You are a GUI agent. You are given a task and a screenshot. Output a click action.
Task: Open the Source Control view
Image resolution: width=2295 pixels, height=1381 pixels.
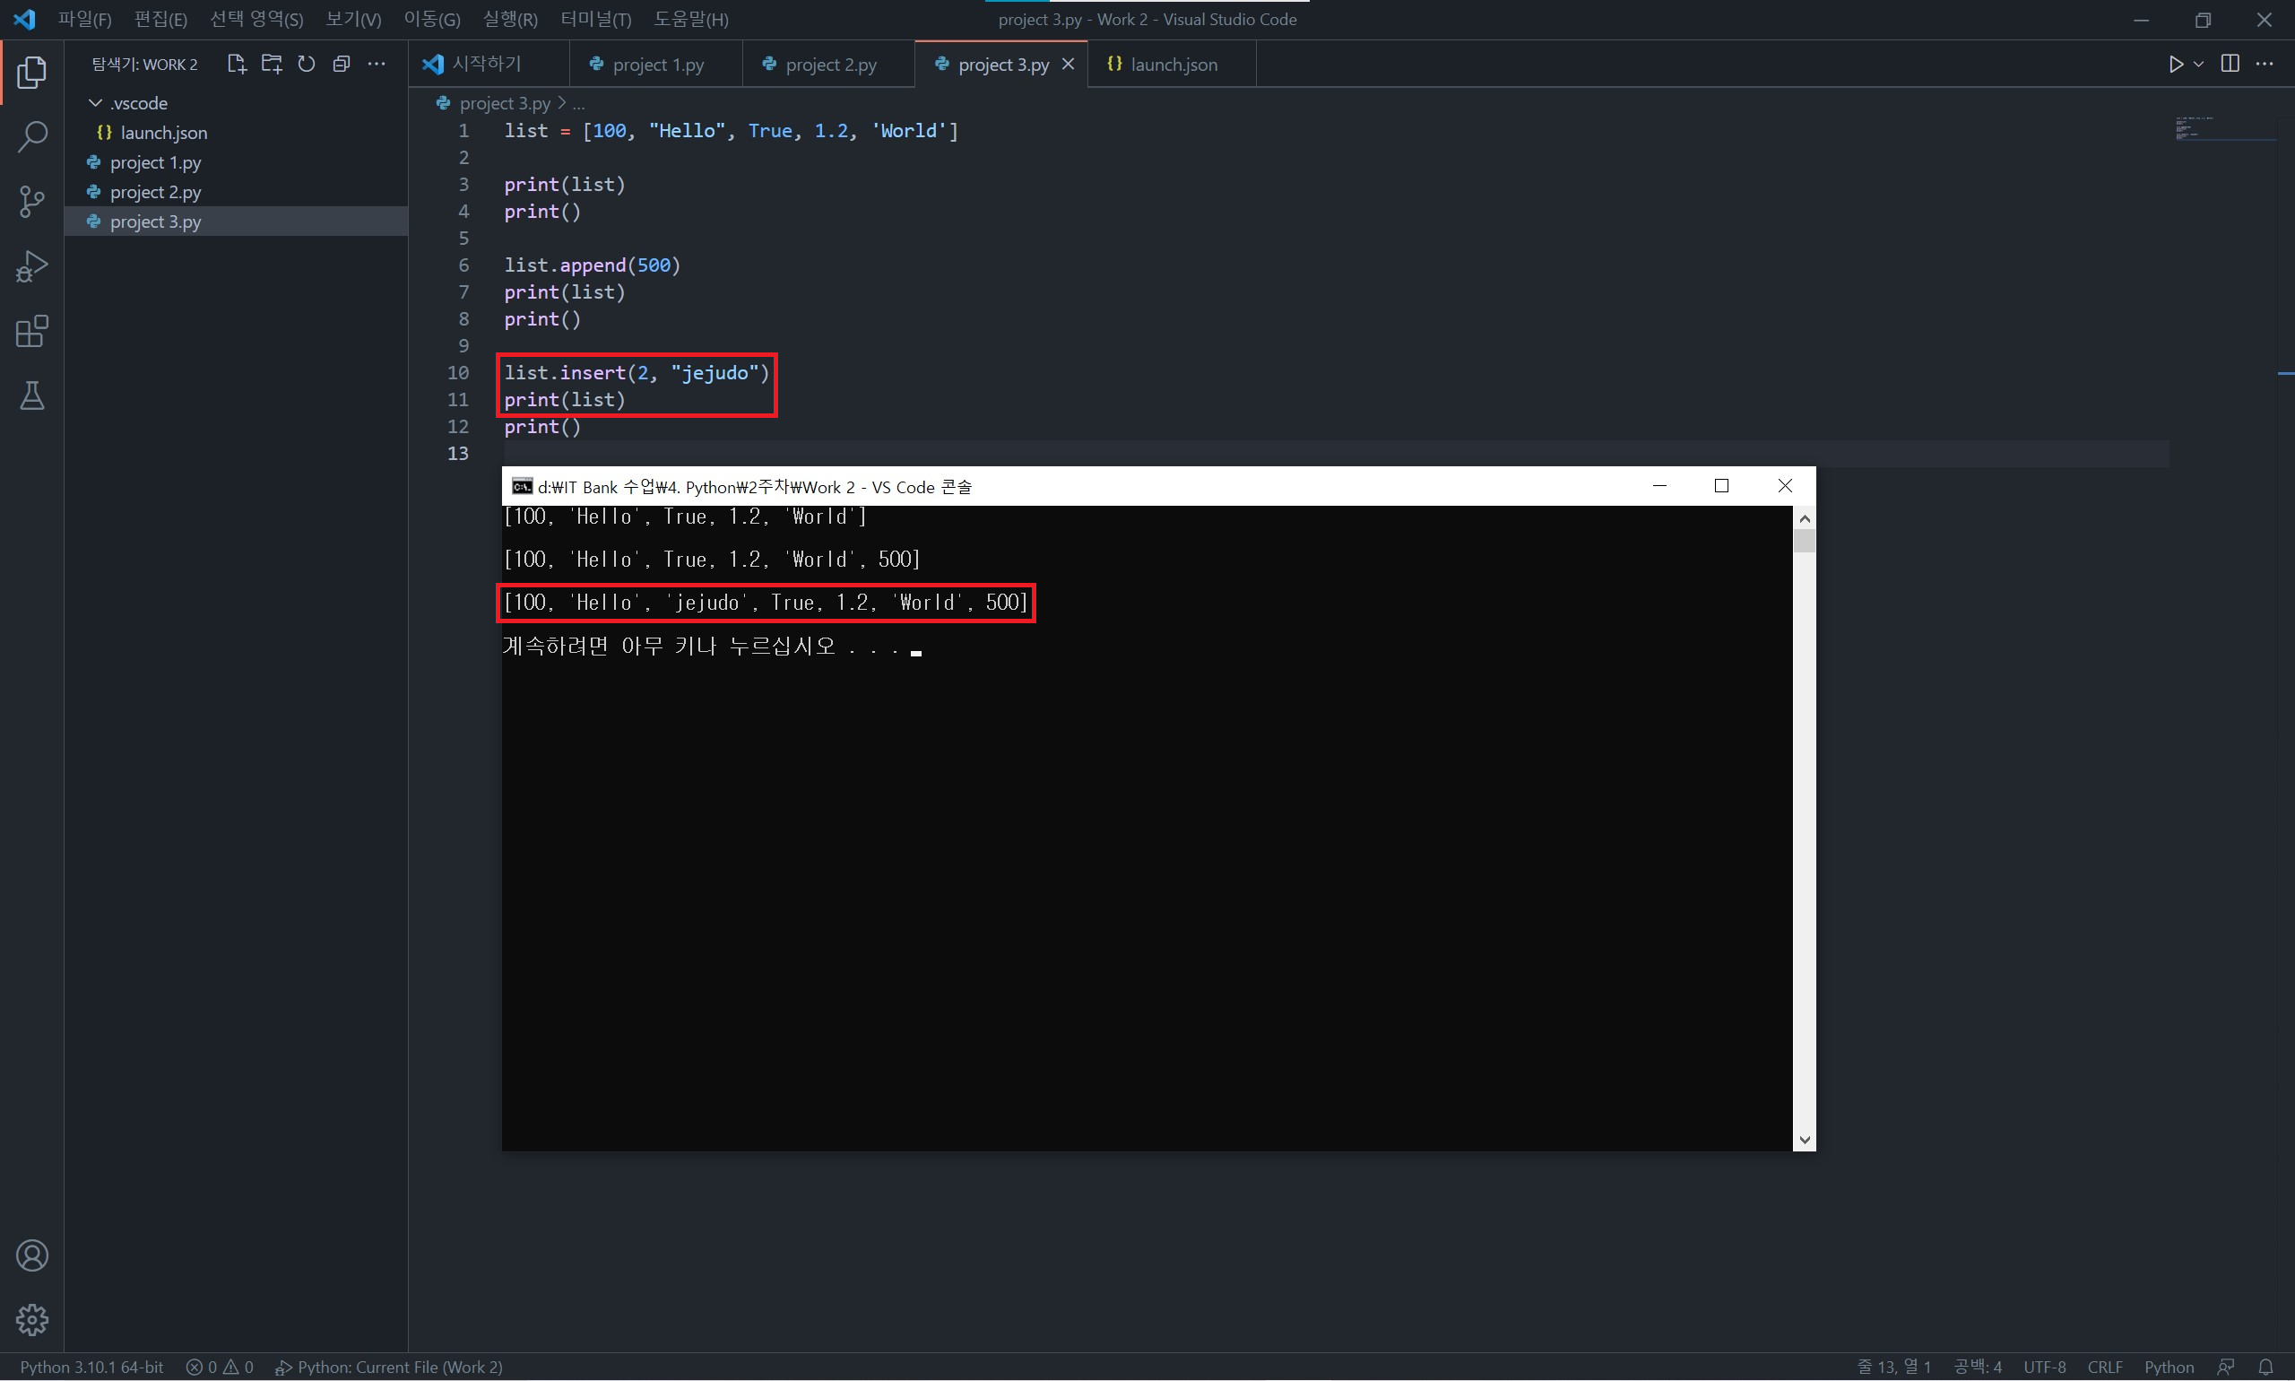[32, 201]
